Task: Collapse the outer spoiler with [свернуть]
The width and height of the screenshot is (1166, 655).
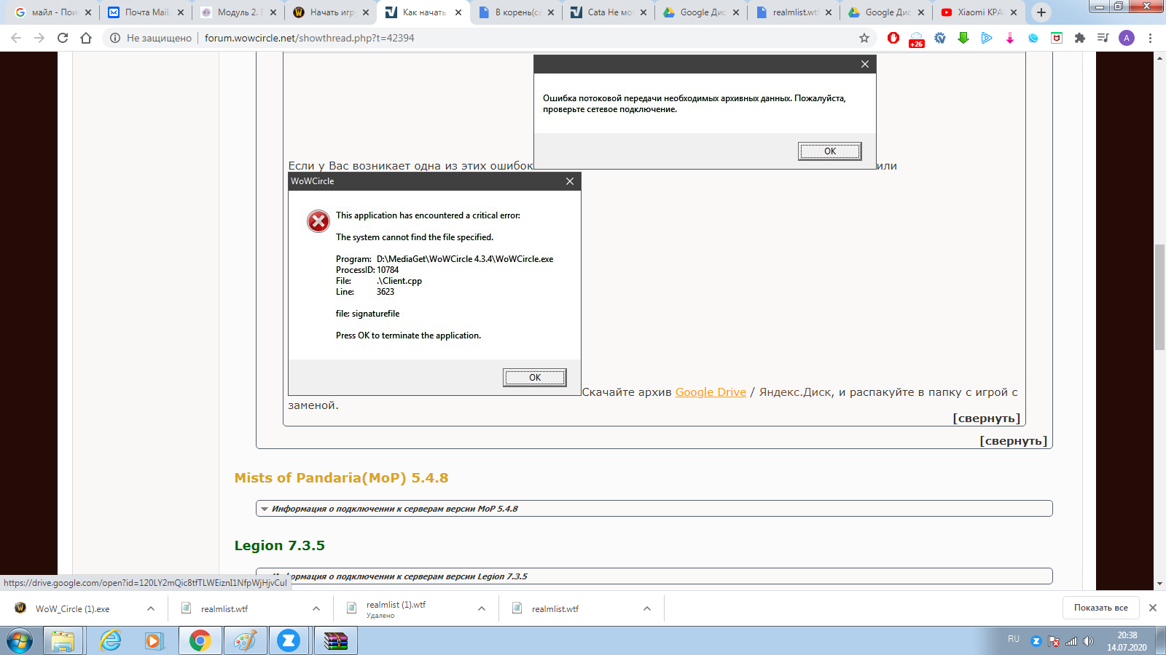Action: 1013,441
